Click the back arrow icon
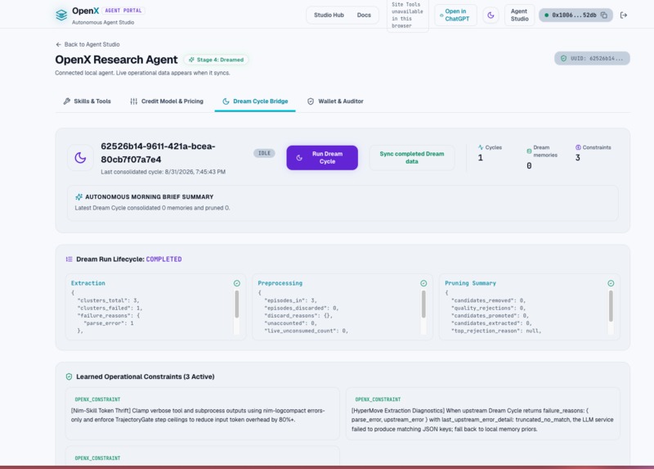Viewport: 654px width, 469px height. tap(58, 44)
